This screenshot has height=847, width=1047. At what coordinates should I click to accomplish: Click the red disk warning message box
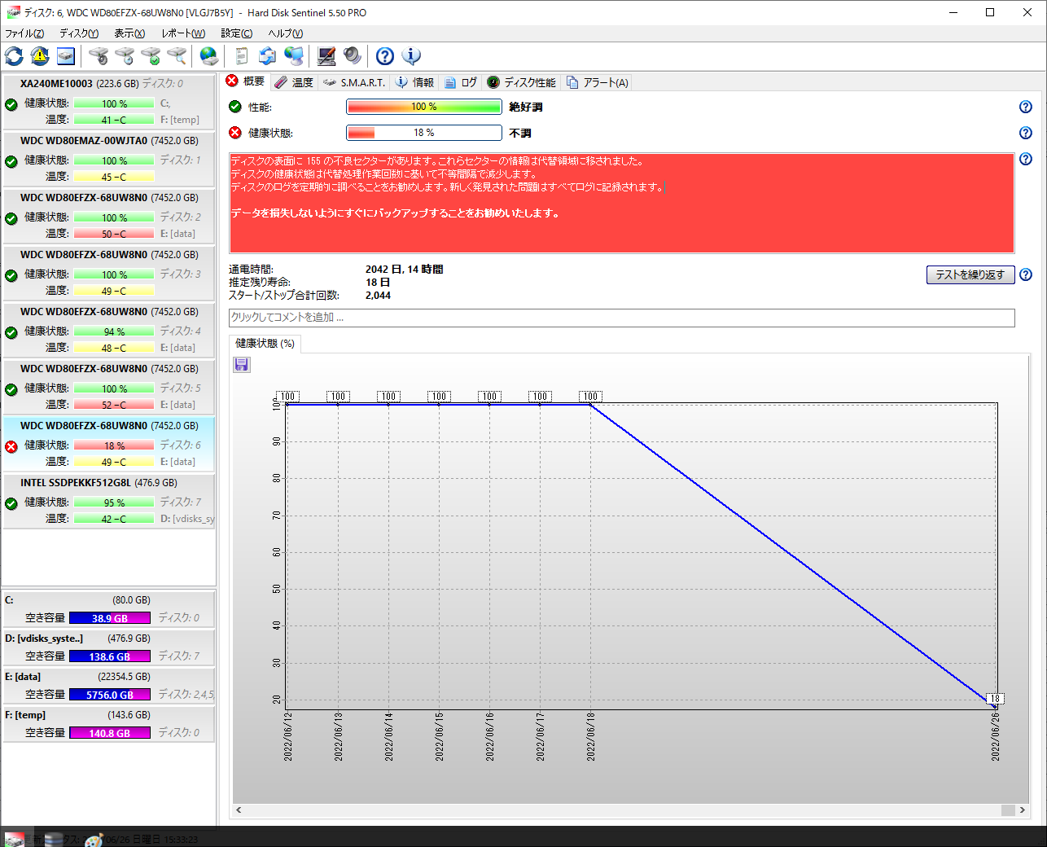coord(622,203)
